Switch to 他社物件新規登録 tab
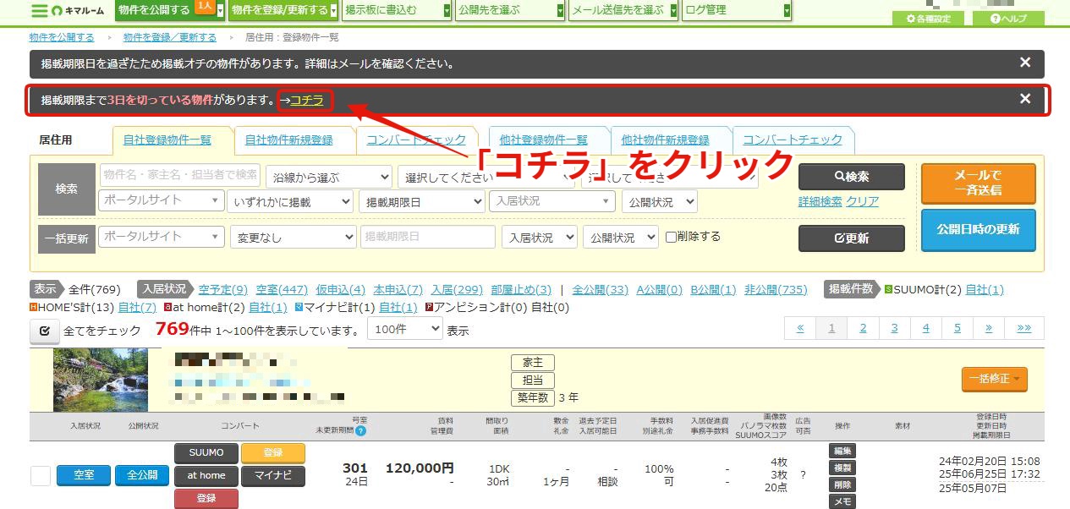 pyautogui.click(x=665, y=140)
